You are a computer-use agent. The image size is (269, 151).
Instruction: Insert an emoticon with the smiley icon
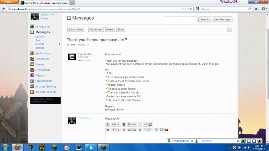click(x=124, y=125)
